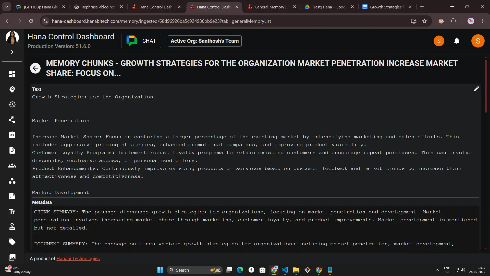
Task: Click the text size icon in sidebar
Action: coord(12,211)
